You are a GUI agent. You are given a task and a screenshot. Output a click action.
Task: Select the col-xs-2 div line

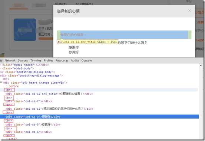point(29,101)
